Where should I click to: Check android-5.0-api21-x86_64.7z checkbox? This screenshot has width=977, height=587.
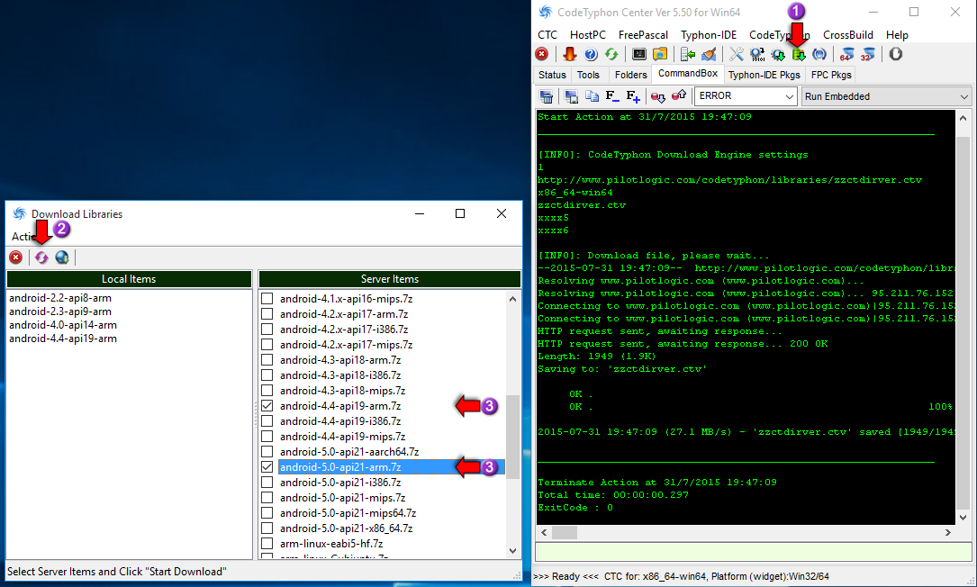coord(267,528)
